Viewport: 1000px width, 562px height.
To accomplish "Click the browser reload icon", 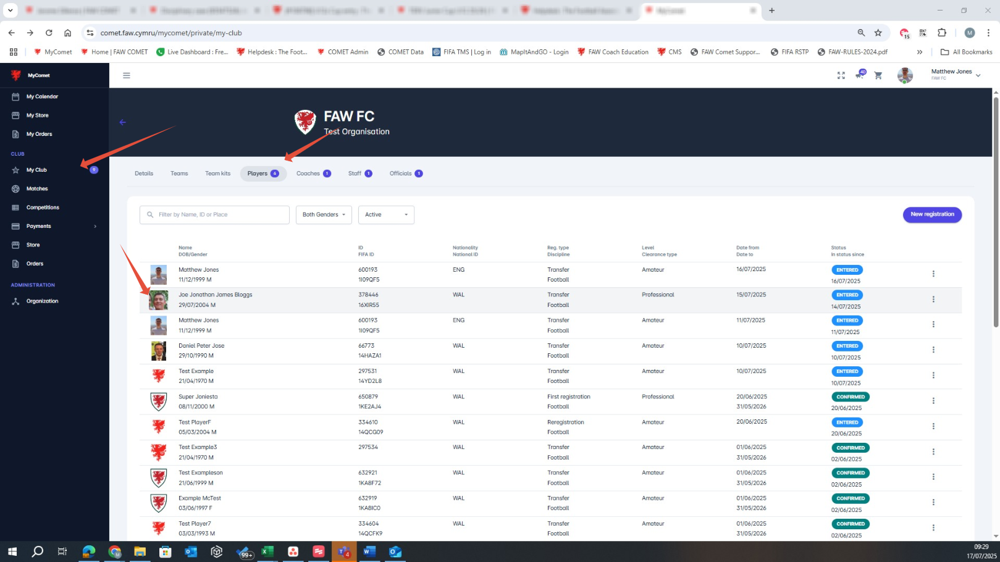I will coord(49,33).
